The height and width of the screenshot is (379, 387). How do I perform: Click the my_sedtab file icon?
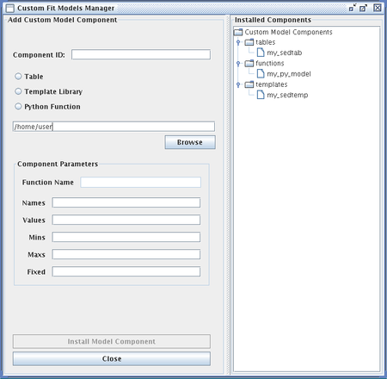261,53
